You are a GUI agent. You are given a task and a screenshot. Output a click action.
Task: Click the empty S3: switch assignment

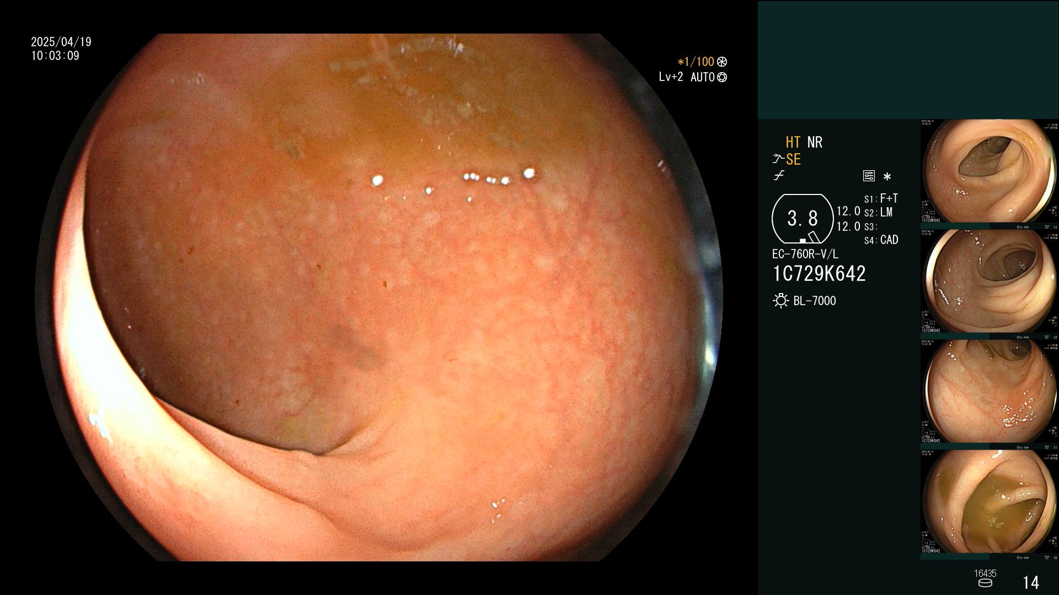(x=870, y=227)
